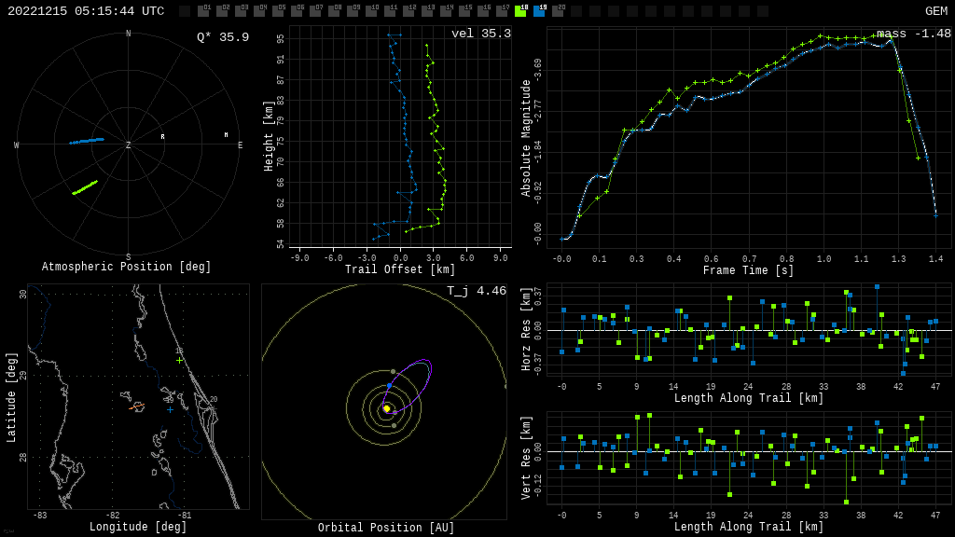Toggle the station 10 box
Image resolution: width=955 pixels, height=537 pixels.
pyautogui.click(x=371, y=11)
